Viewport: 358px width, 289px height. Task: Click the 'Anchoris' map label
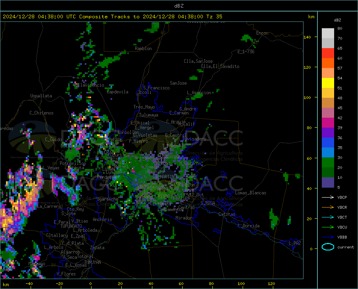[x=102, y=219]
